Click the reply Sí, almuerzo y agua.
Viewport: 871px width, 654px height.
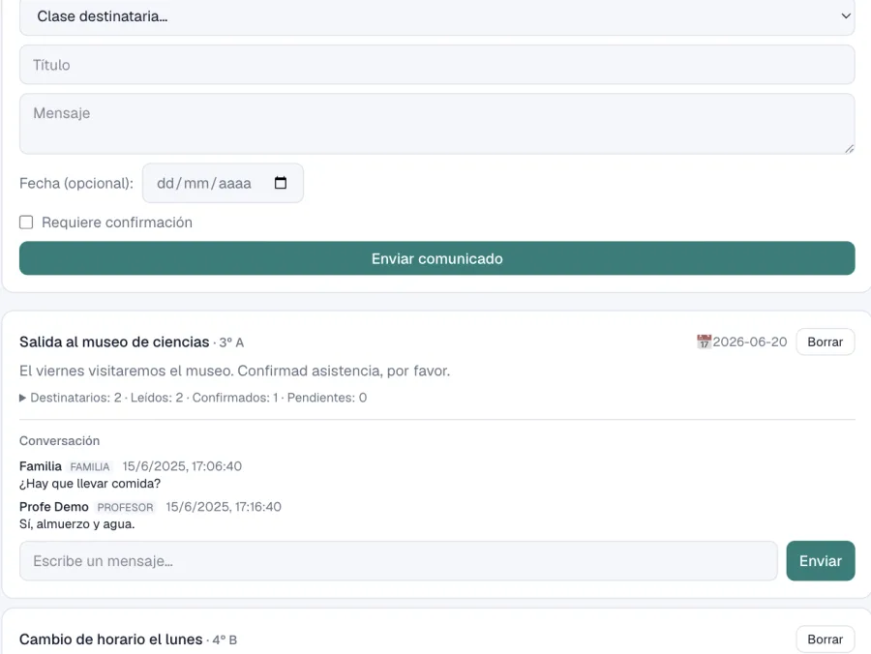click(77, 524)
